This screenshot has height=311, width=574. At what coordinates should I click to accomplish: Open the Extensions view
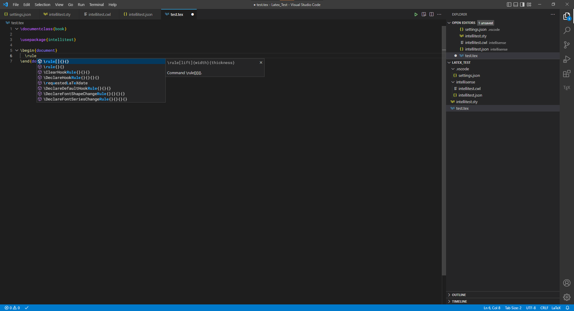point(567,74)
